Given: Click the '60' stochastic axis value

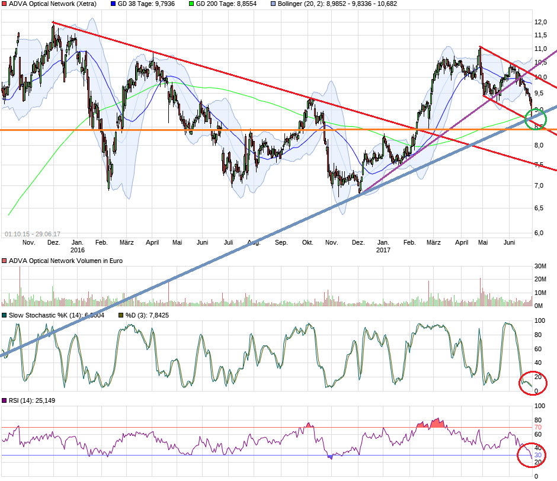Looking at the screenshot, I should pyautogui.click(x=538, y=349).
